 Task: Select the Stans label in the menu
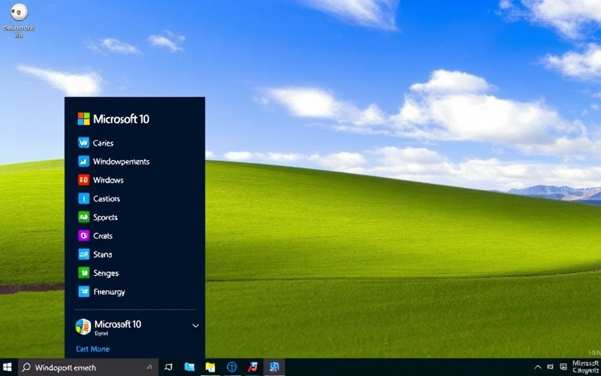pos(103,254)
